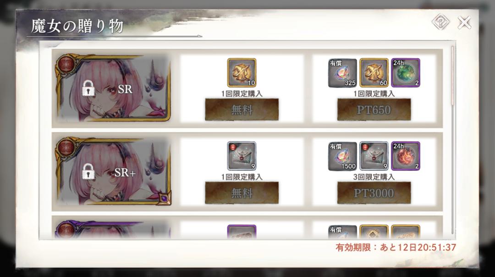The height and width of the screenshot is (277, 495).
Task: Claim the free 無料 pack in SR row
Action: (x=242, y=109)
